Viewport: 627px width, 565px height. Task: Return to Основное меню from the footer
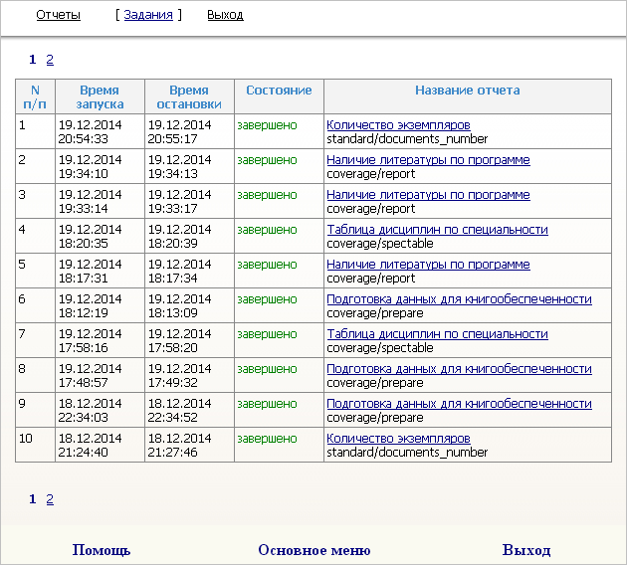[x=313, y=550]
